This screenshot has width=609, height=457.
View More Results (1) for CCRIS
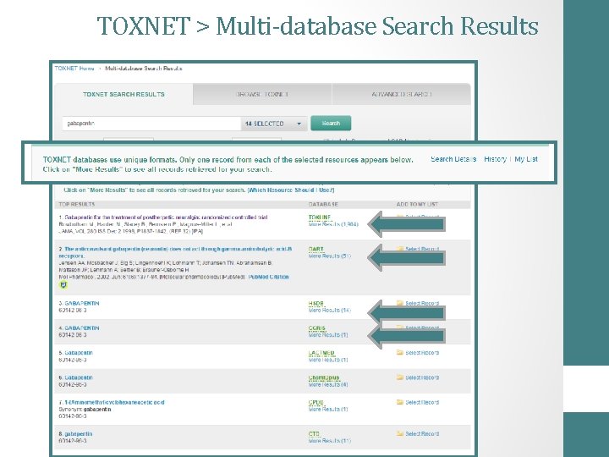click(328, 335)
